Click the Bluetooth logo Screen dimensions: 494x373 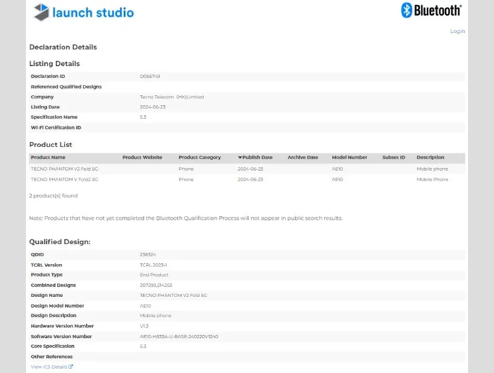[x=432, y=10]
